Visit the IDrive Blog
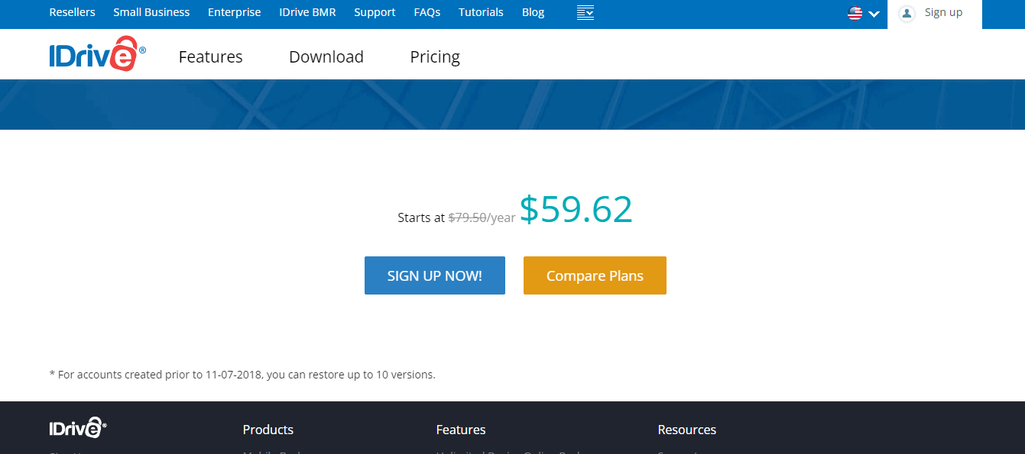The height and width of the screenshot is (454, 1025). point(533,11)
